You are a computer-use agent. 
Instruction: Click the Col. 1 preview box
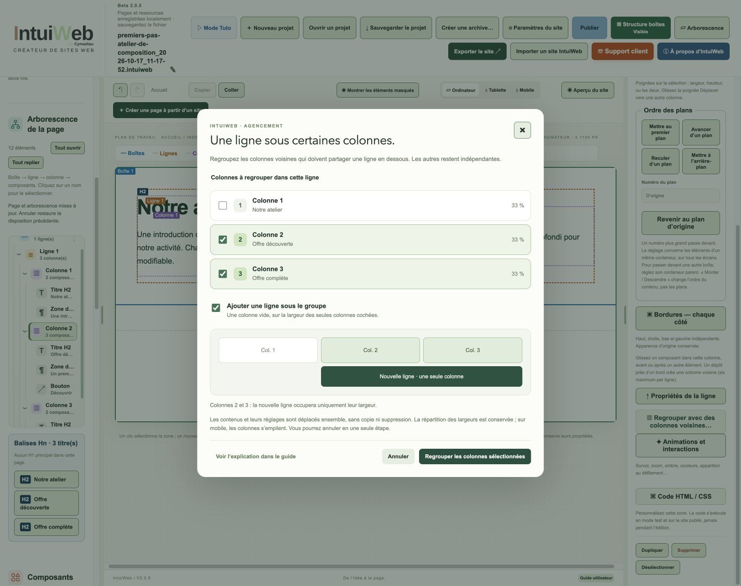pos(268,350)
